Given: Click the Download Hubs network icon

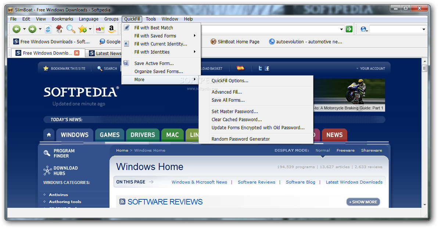Looking at the screenshot, I should 47,170.
